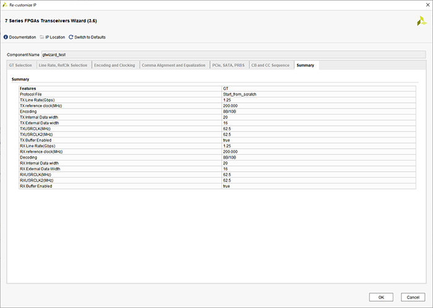The width and height of the screenshot is (433, 308).
Task: Confirm with the OK button
Action: coord(381,297)
